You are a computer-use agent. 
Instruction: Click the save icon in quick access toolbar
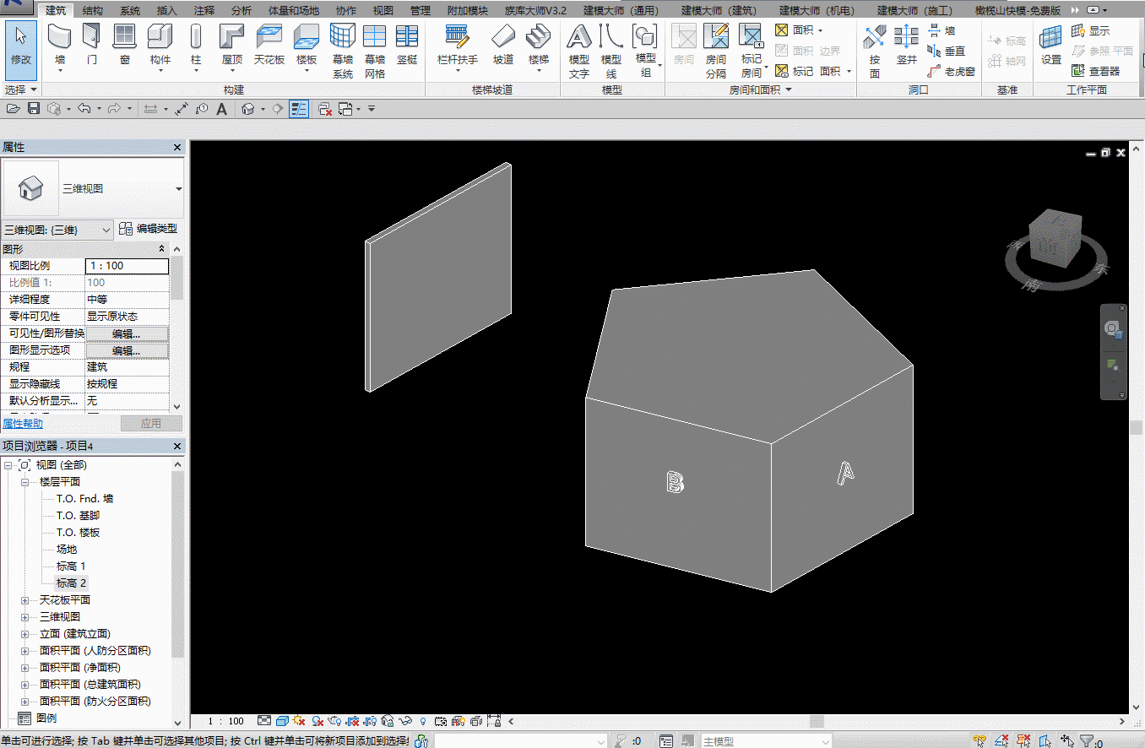[x=34, y=109]
